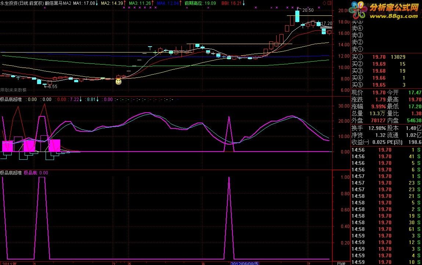Click the 买⑤ bid row at 19.65
422x265 pixels.
pyautogui.click(x=386, y=85)
